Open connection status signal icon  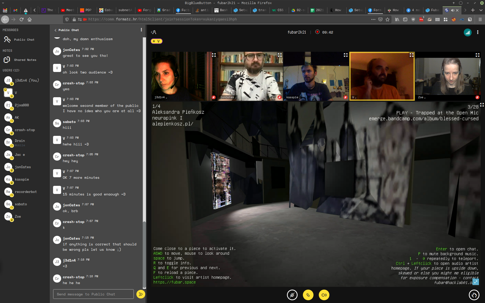(468, 32)
